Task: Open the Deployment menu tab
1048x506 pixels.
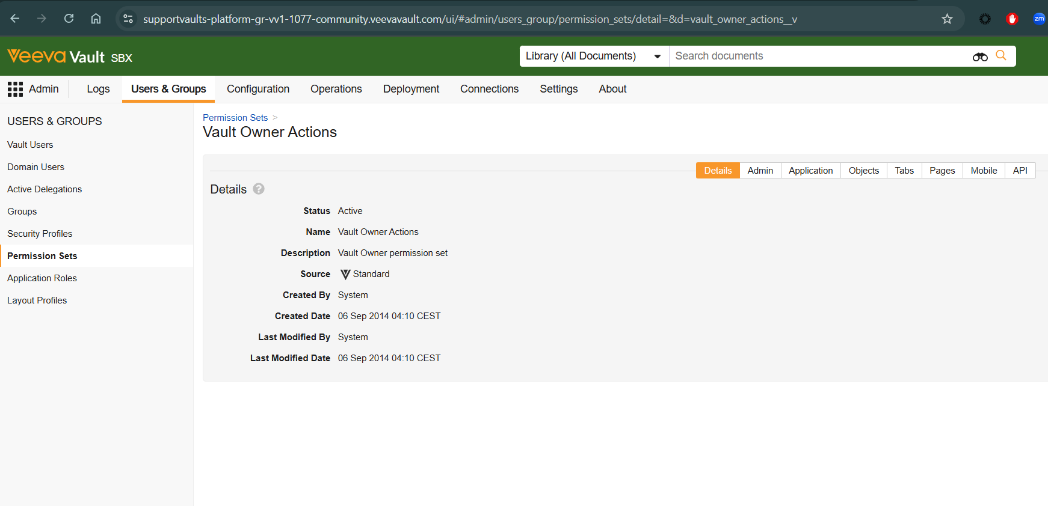Action: coord(411,89)
